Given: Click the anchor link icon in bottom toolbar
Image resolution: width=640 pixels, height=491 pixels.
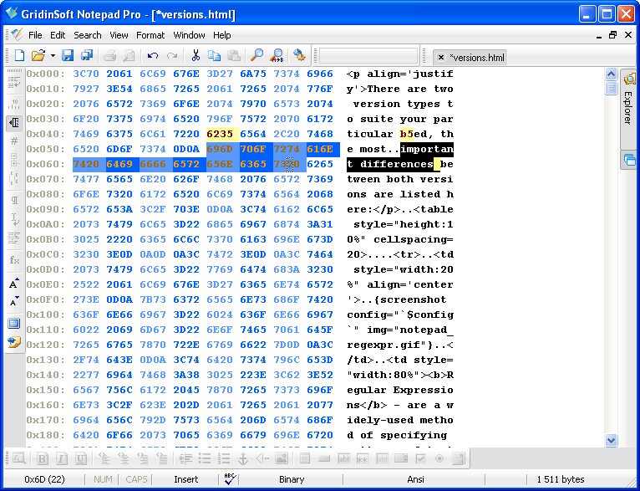Looking at the screenshot, I should (x=243, y=458).
